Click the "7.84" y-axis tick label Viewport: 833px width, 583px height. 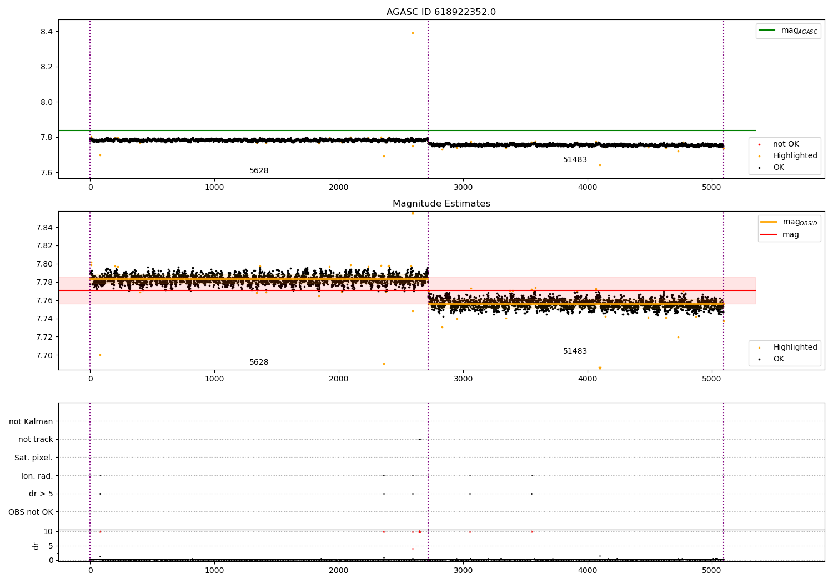pyautogui.click(x=44, y=228)
